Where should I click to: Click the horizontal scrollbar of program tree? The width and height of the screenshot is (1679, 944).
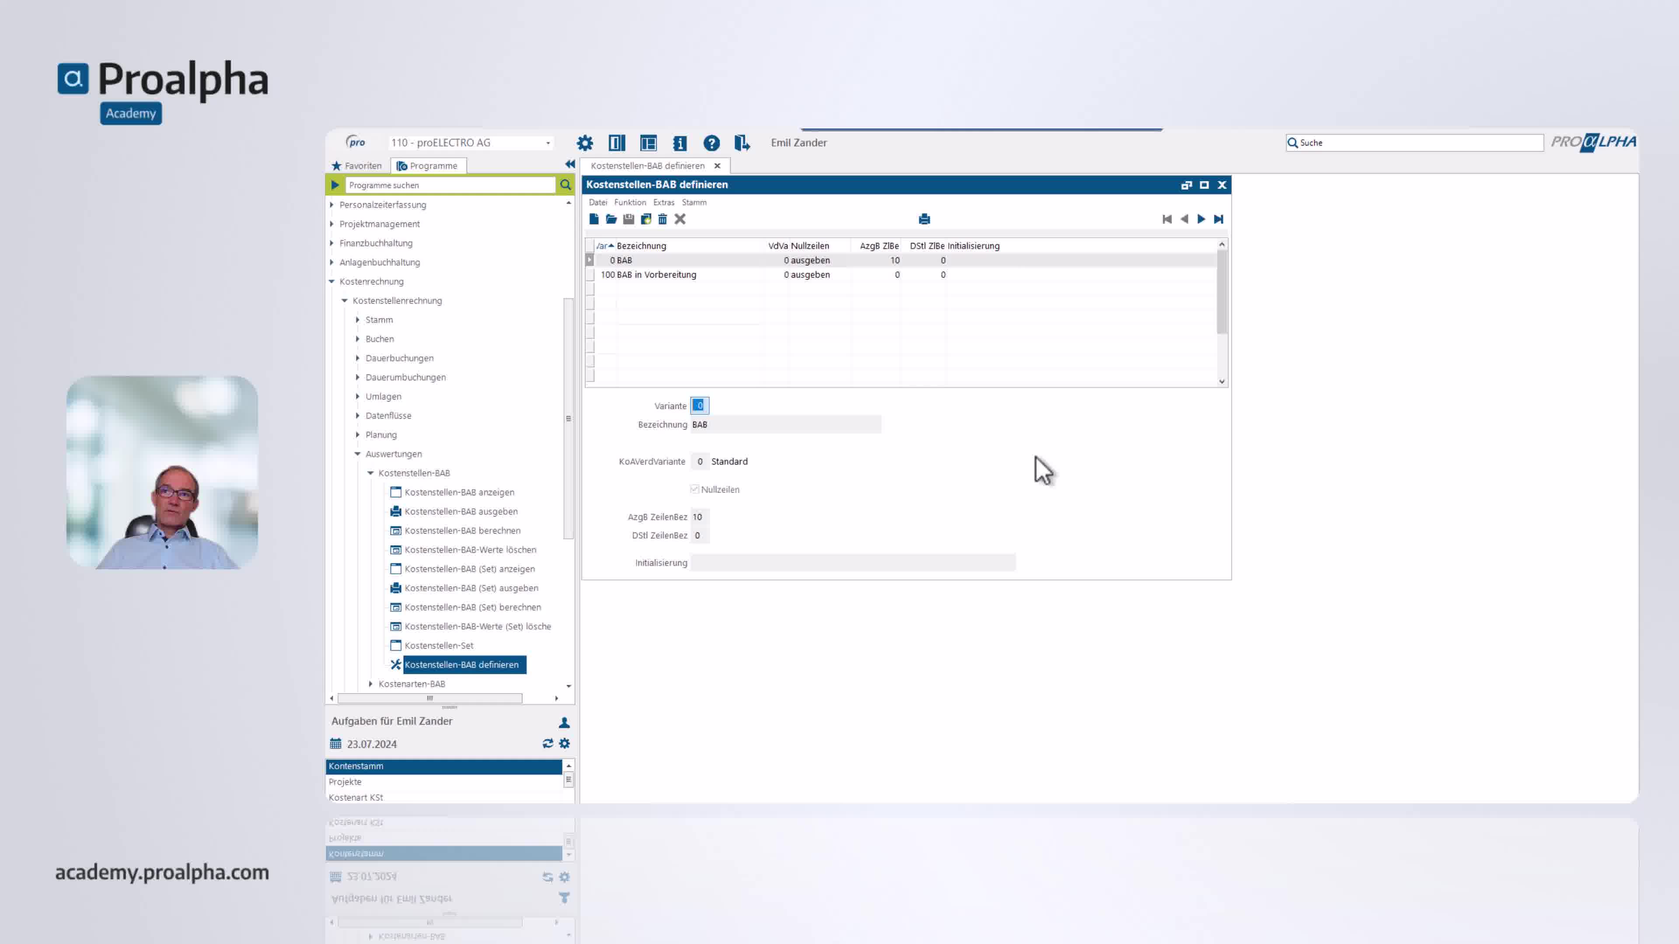[x=430, y=698]
